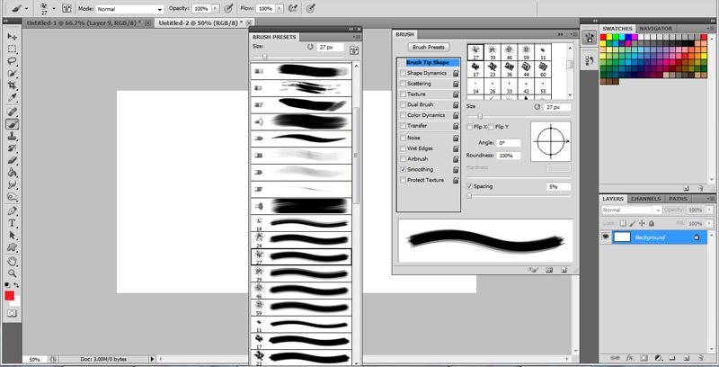Hide the Background layer eye icon
719x367 pixels.
(605, 237)
